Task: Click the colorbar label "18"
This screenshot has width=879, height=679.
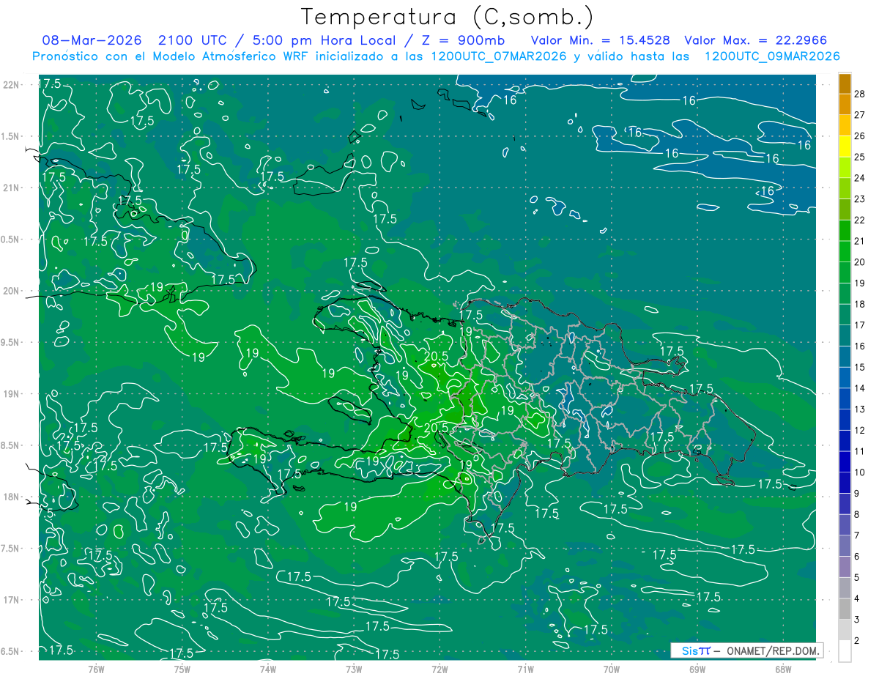Action: [860, 304]
